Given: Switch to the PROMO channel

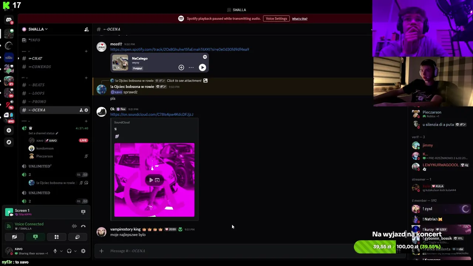Looking at the screenshot, I should point(55,102).
